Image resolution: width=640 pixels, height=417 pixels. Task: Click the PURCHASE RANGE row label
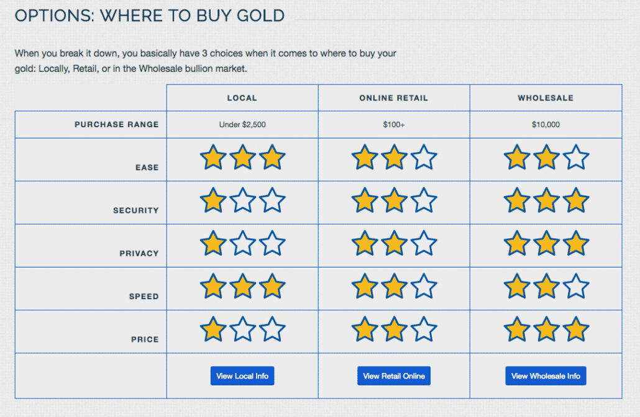(x=117, y=124)
